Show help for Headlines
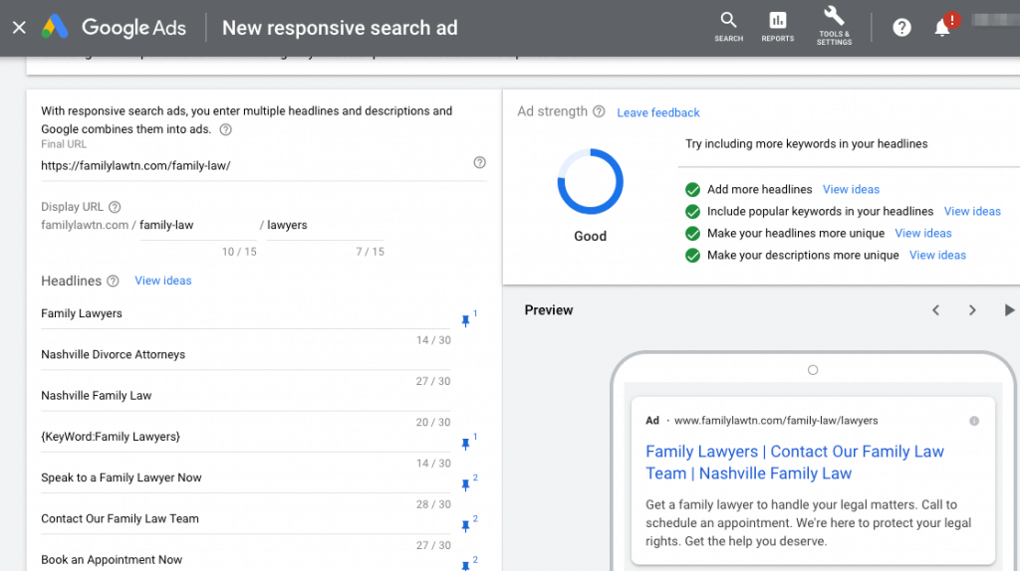1020x571 pixels. pos(113,282)
